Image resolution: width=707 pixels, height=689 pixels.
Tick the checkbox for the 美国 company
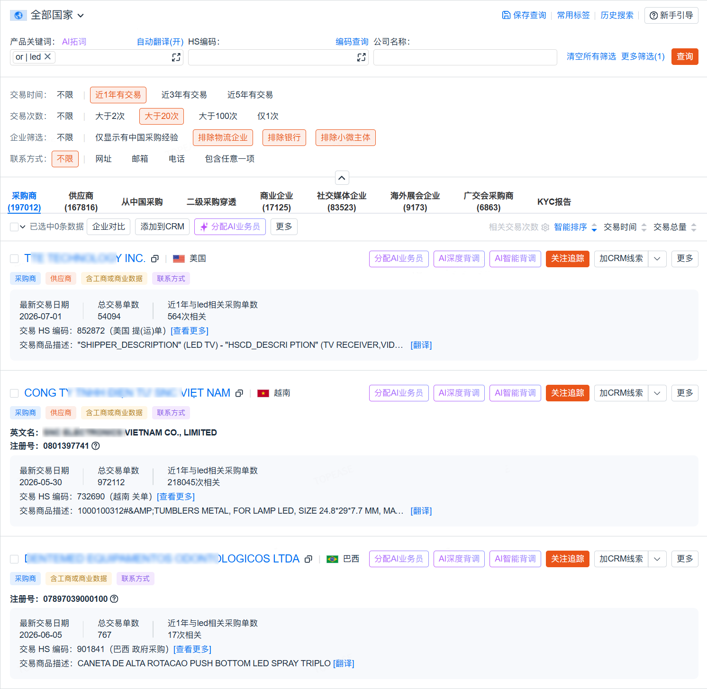[x=14, y=259]
